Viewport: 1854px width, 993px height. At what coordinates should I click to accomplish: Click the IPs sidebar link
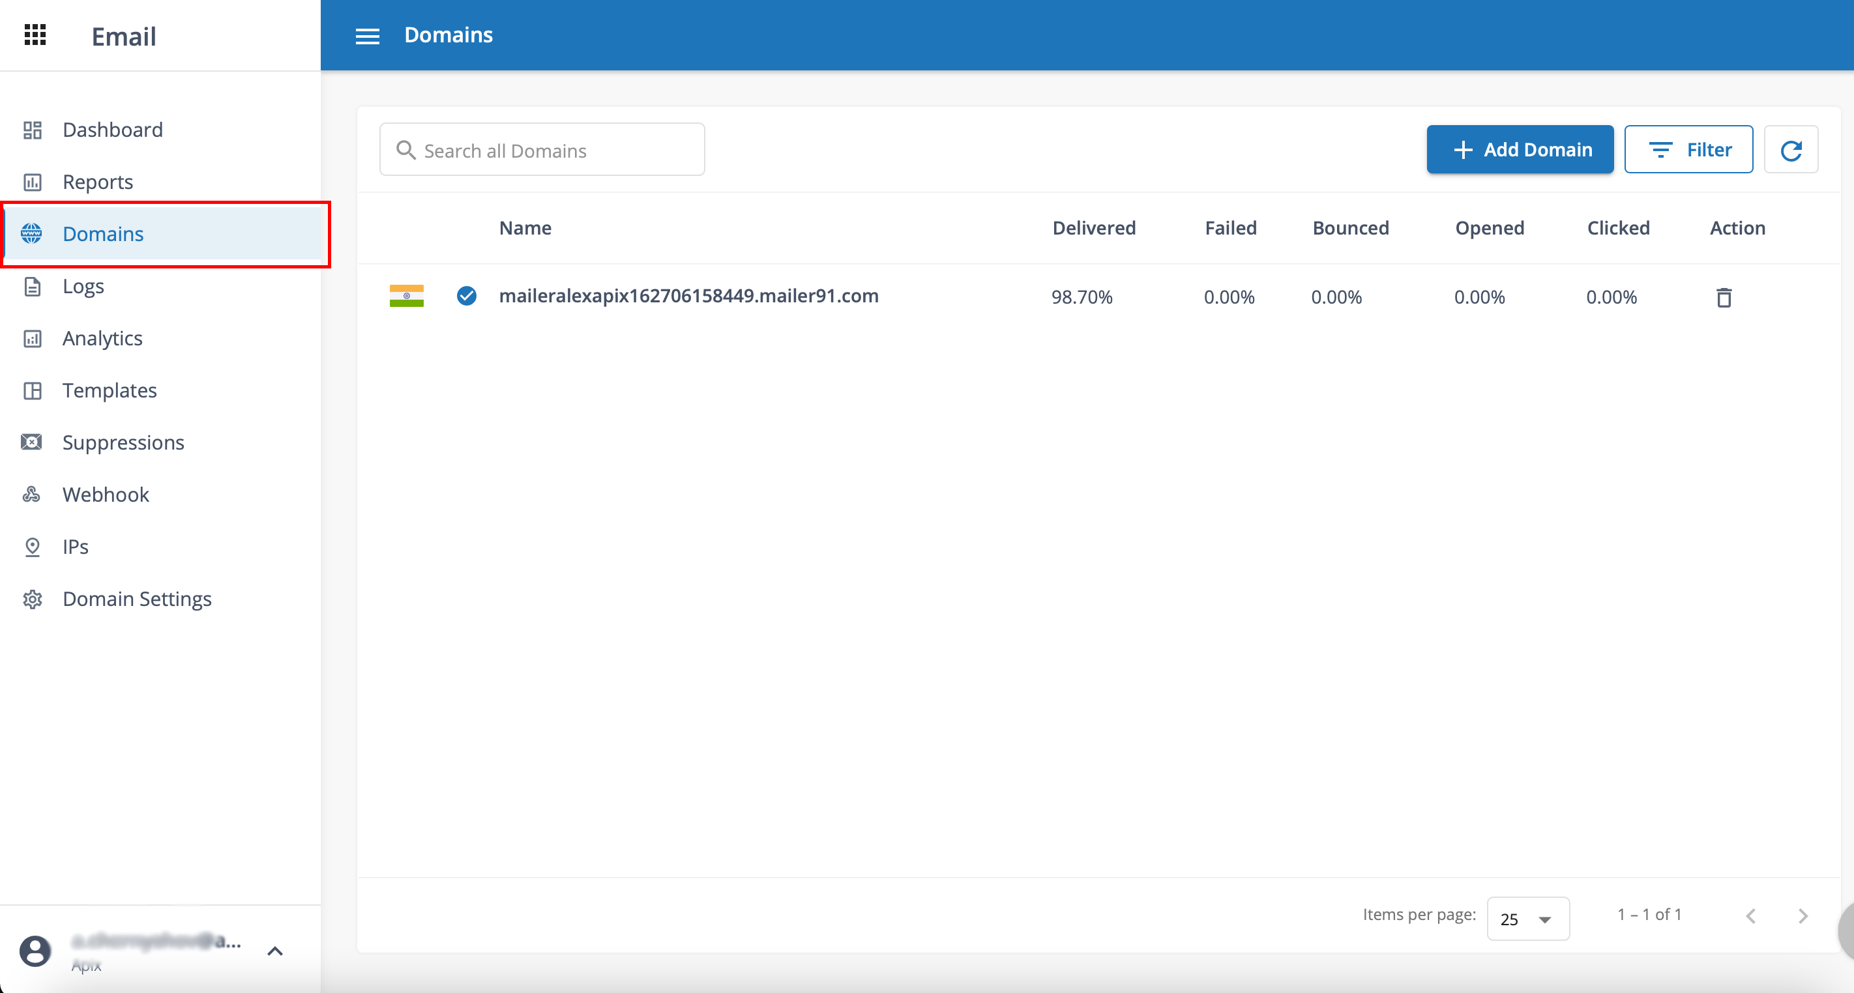tap(77, 545)
